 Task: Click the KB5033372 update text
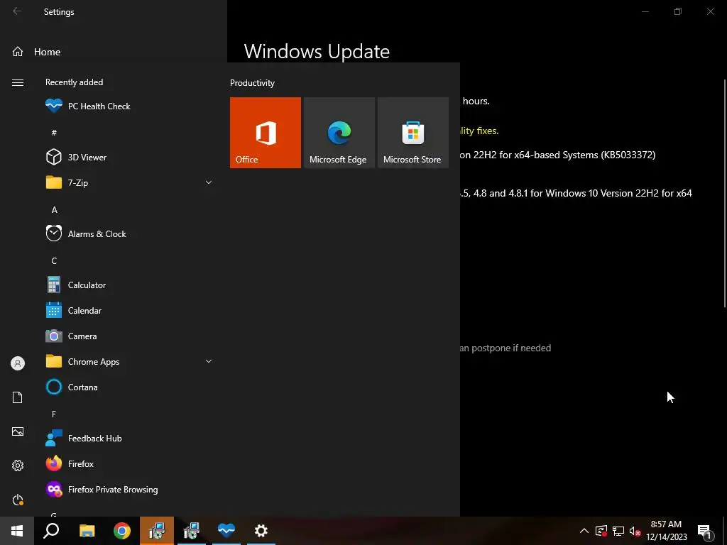coord(558,155)
